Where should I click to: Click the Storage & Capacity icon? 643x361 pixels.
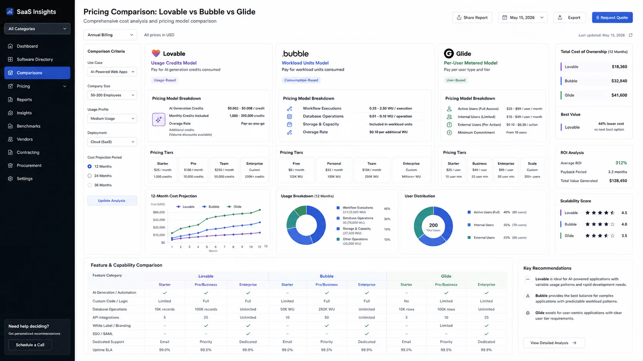290,124
